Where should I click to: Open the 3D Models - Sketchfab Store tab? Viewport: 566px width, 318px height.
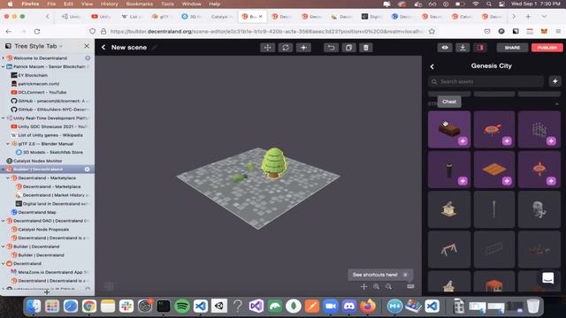(53, 152)
